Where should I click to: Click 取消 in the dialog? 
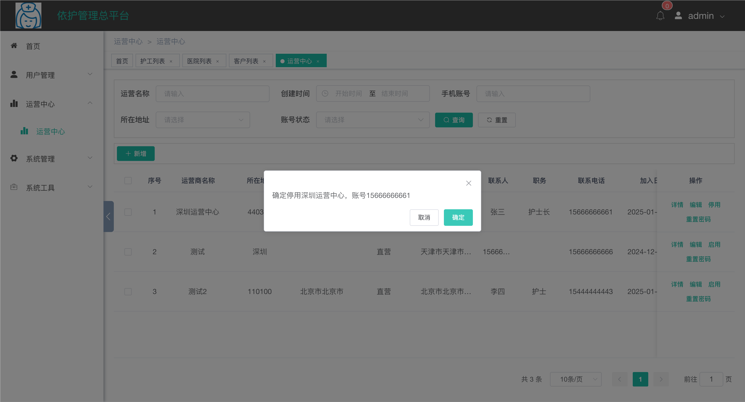pos(424,218)
